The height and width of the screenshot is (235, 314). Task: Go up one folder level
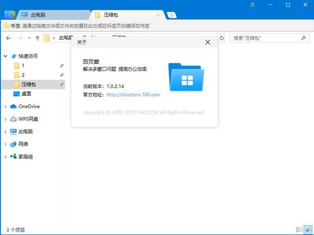click(37, 38)
